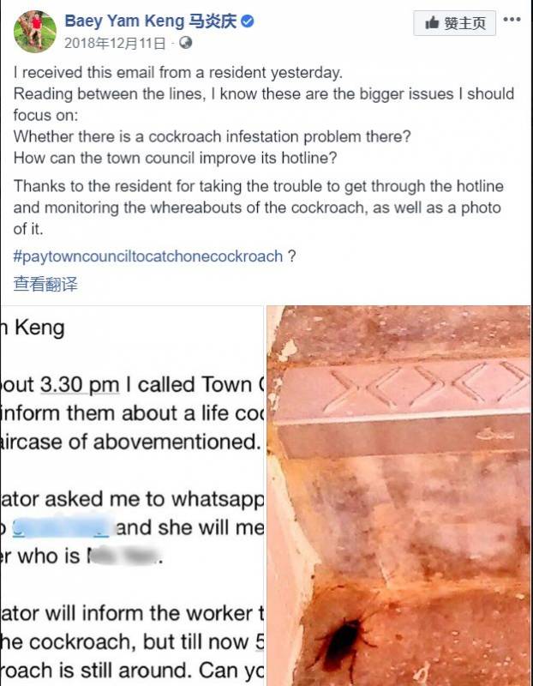Open the resident email screenshot image

[133, 496]
